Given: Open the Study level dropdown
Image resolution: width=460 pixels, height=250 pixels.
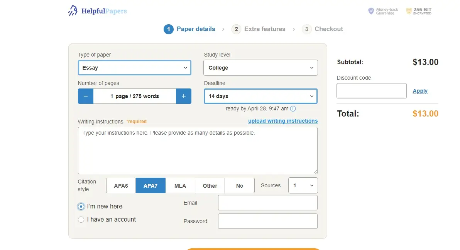Looking at the screenshot, I should click(x=260, y=68).
